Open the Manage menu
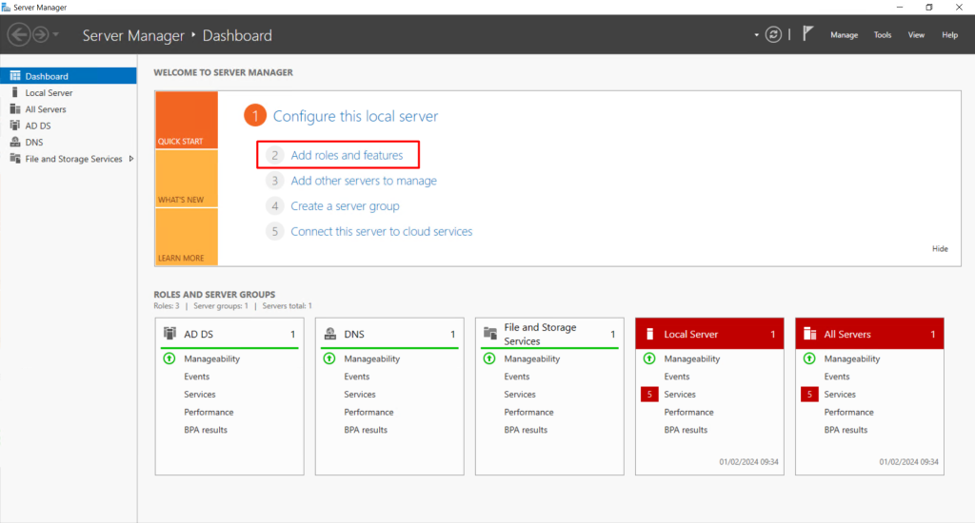Viewport: 975px width, 523px height. click(x=844, y=35)
